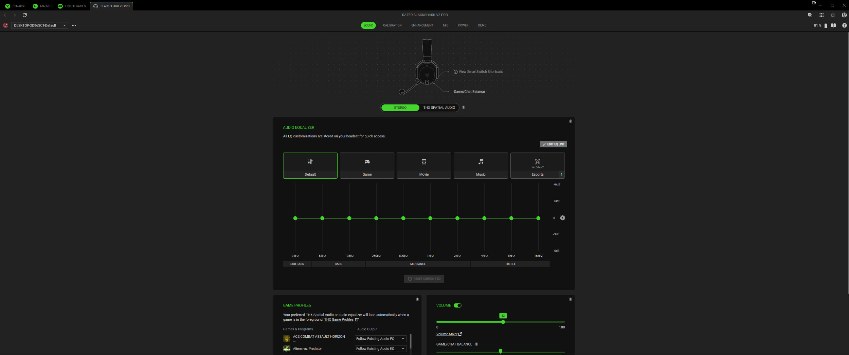Open the Enhancement section tab

[x=422, y=25]
